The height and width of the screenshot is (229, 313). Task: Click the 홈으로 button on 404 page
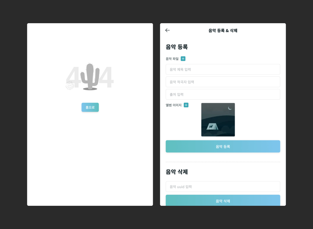(x=90, y=107)
